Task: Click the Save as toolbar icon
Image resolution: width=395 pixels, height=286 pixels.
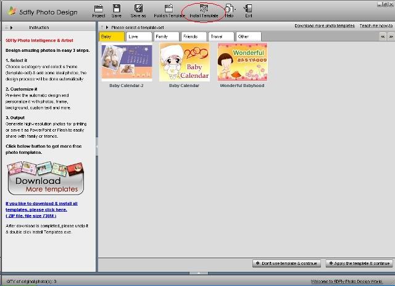Action: tap(138, 11)
